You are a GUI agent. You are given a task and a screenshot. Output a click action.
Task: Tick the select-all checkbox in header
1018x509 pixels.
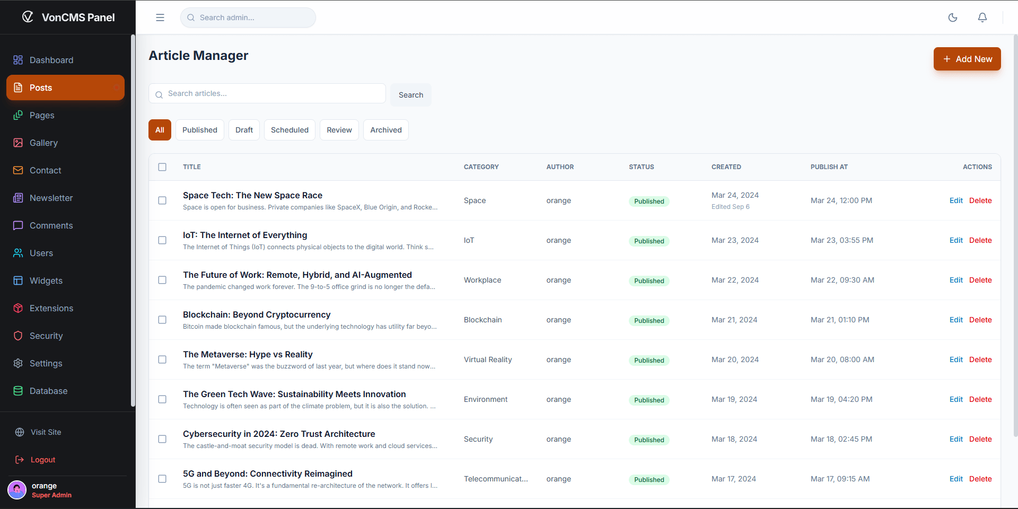[162, 167]
